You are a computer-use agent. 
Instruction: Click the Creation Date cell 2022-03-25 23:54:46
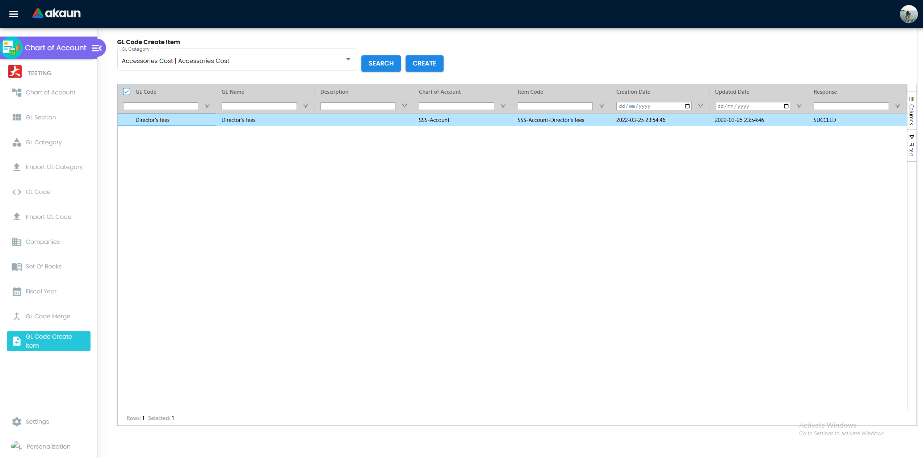[660, 120]
